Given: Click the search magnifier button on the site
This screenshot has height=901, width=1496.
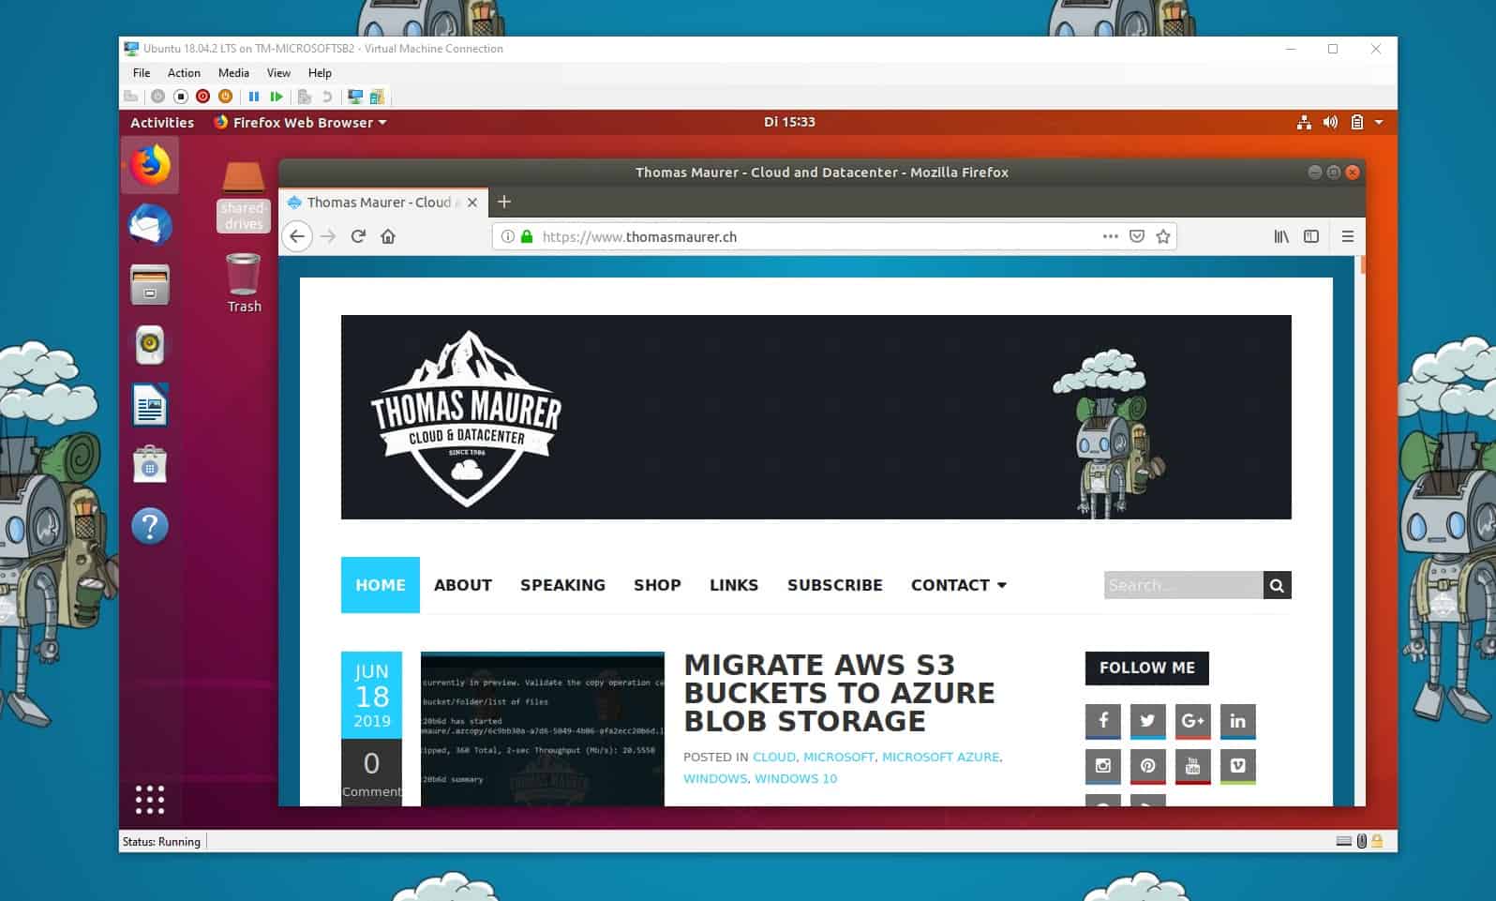Looking at the screenshot, I should (x=1277, y=585).
